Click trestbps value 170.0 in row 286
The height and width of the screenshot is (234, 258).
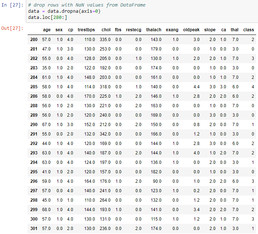coord(89,96)
